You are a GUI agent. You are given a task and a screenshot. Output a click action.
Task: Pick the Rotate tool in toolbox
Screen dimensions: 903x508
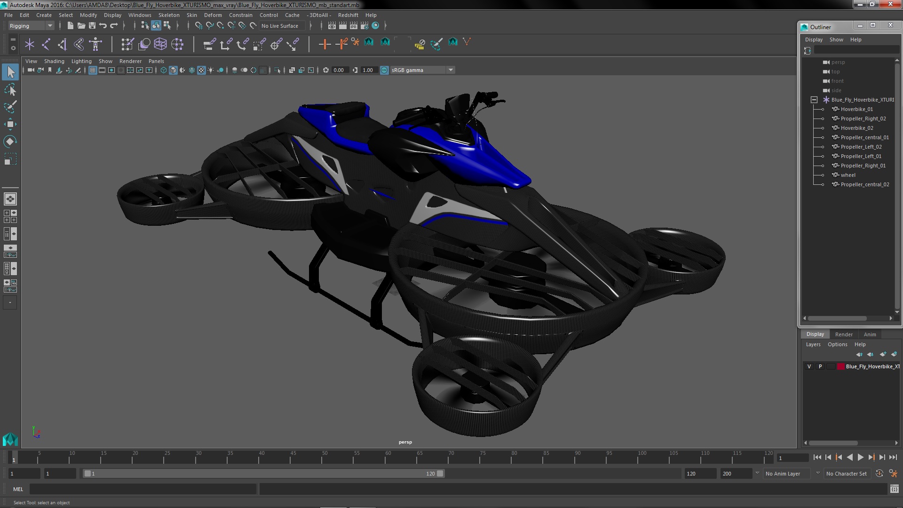tap(10, 142)
